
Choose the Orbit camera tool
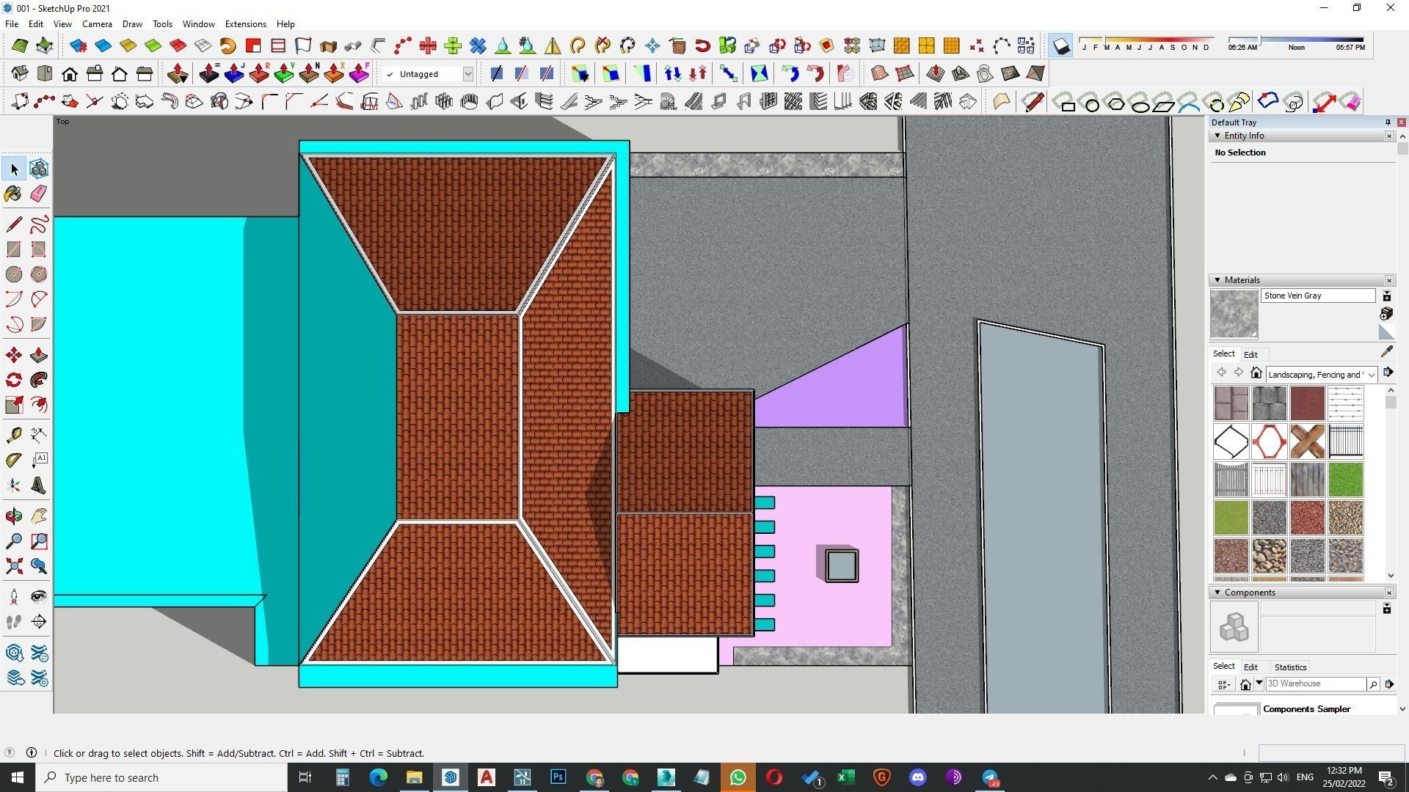coord(13,516)
